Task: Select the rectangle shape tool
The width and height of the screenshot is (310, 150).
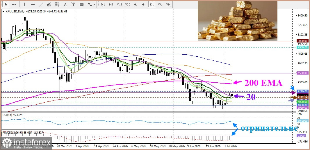Action: 81,4
